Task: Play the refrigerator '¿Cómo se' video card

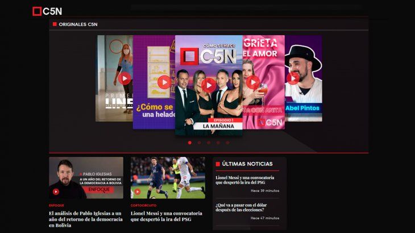Action: pyautogui.click(x=164, y=82)
